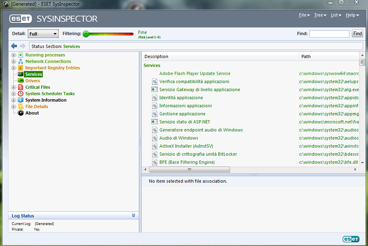This screenshot has height=246, width=368.
Task: Click the Servizio Gateway di livello applicazione icon
Action: [x=155, y=90]
